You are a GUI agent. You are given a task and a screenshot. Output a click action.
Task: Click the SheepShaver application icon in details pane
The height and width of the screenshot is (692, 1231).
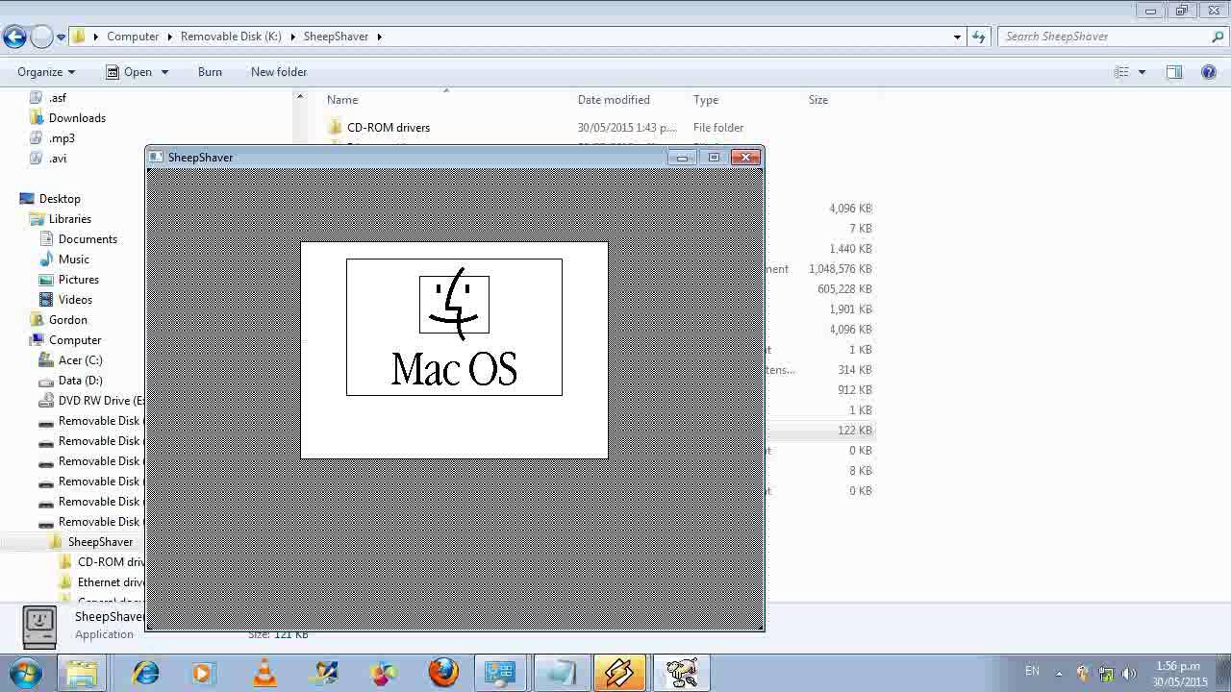39,627
